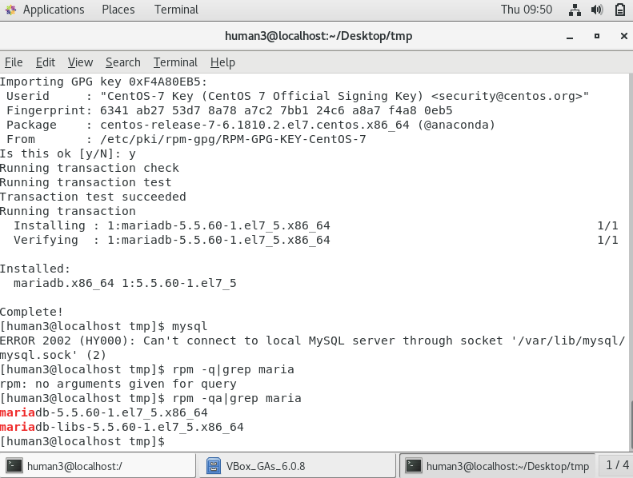The image size is (633, 478).
Task: Click the clock showing Thu 09:50
Action: click(x=527, y=10)
